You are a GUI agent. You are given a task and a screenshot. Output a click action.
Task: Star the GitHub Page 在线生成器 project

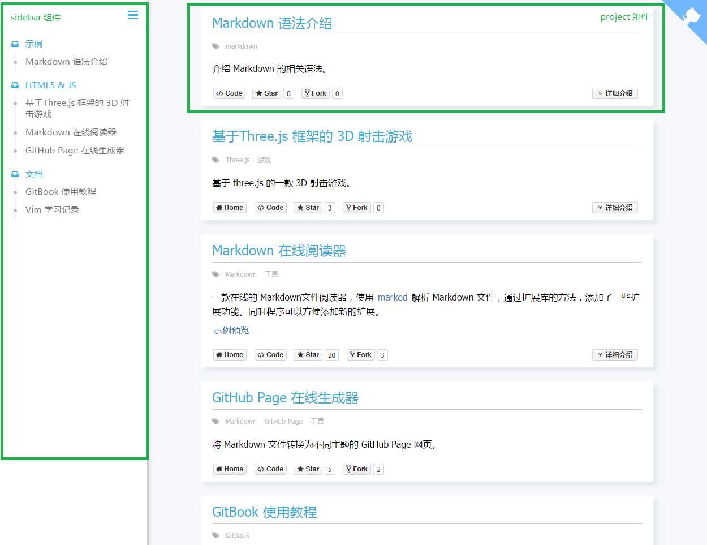(308, 469)
